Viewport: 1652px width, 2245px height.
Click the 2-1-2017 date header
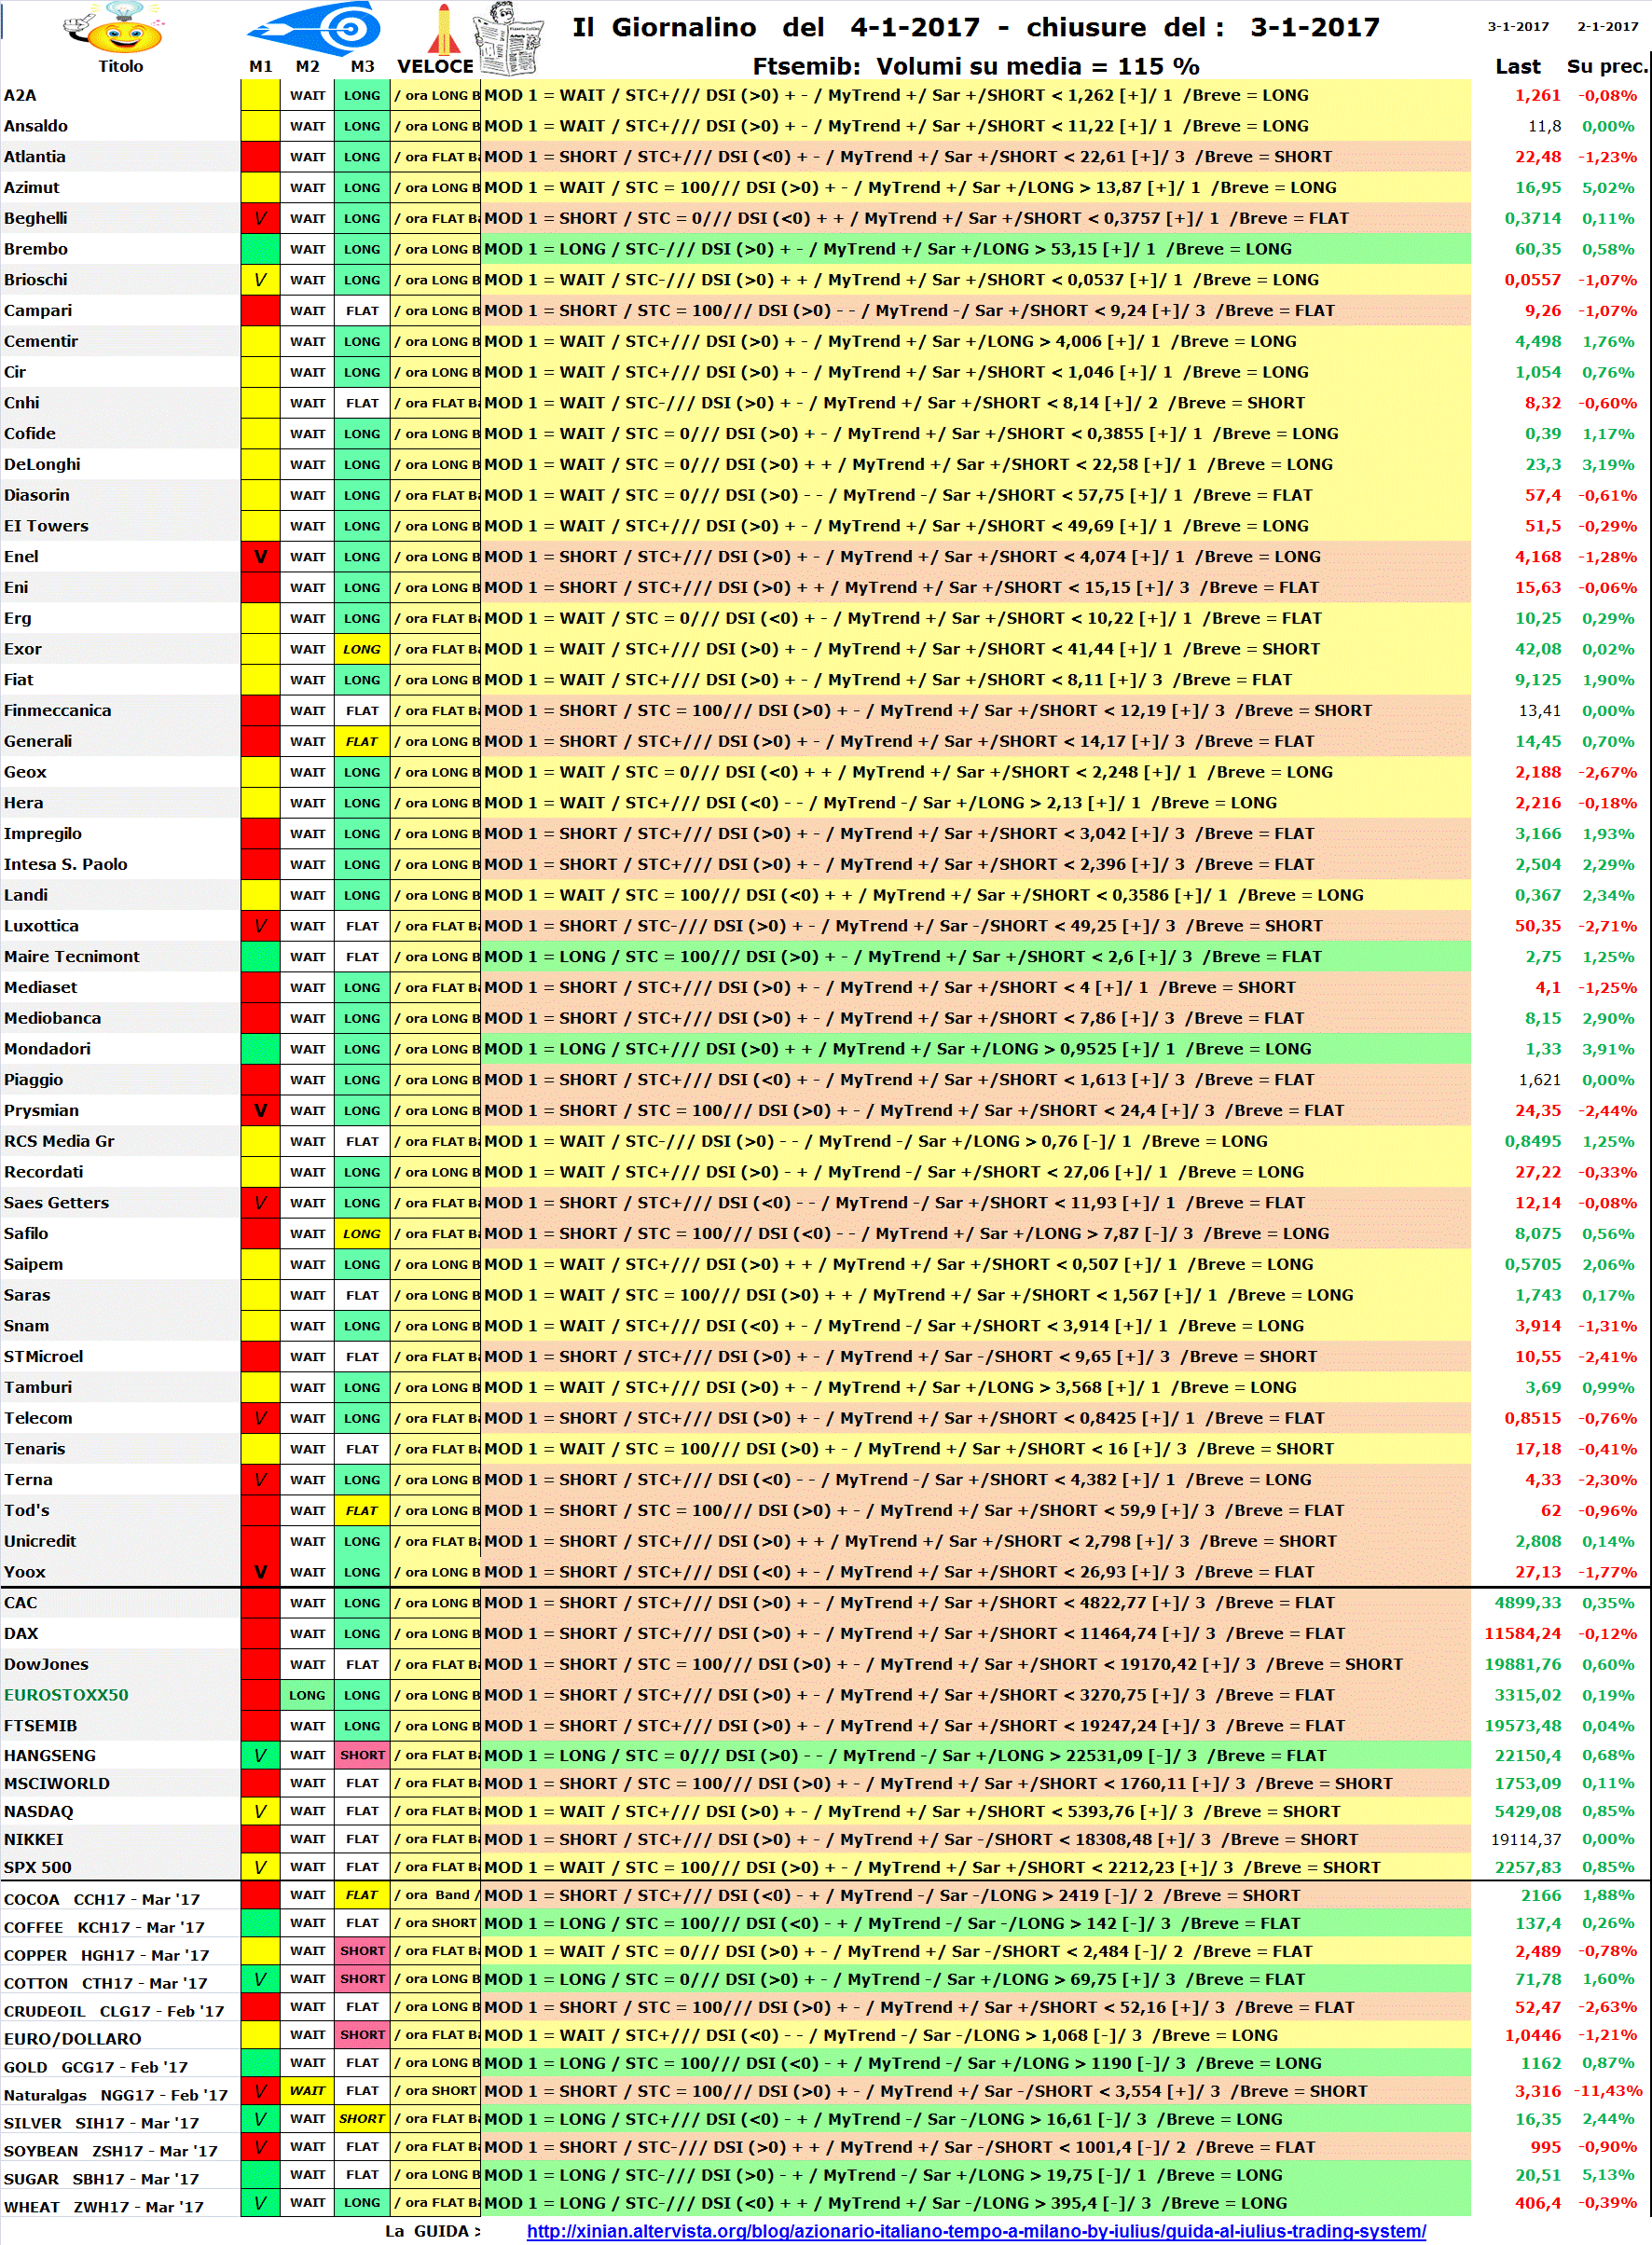click(1608, 27)
